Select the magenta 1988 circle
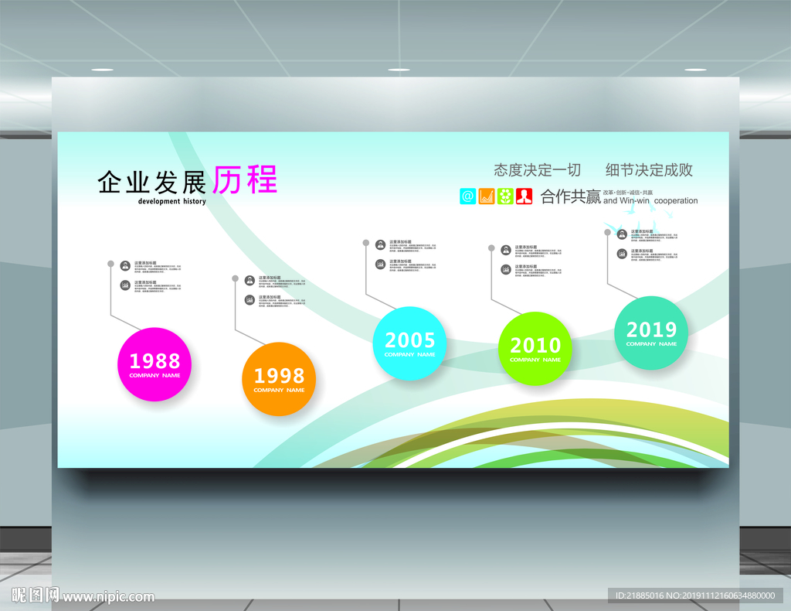Viewport: 791px width, 611px height. pos(154,364)
